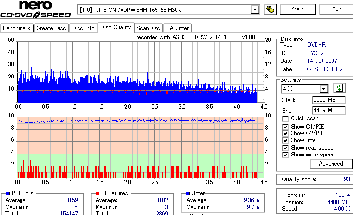Click the End position field 4489 MB
This screenshot has width=353, height=215.
329,110
